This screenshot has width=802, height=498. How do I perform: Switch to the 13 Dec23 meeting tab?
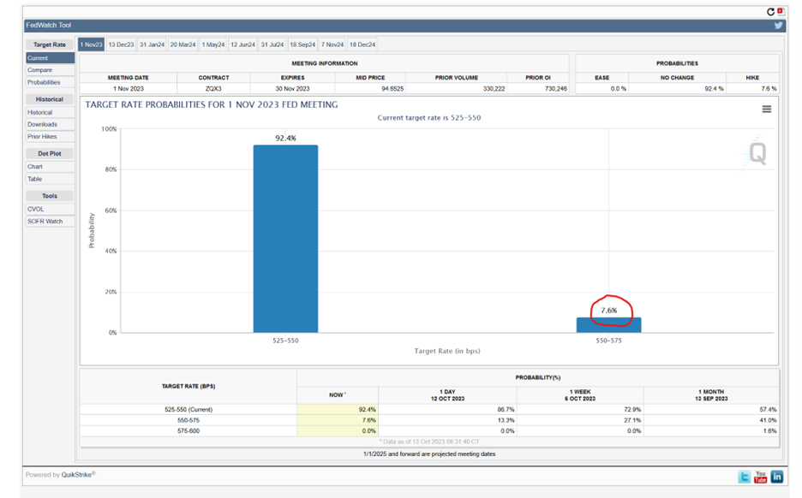121,44
